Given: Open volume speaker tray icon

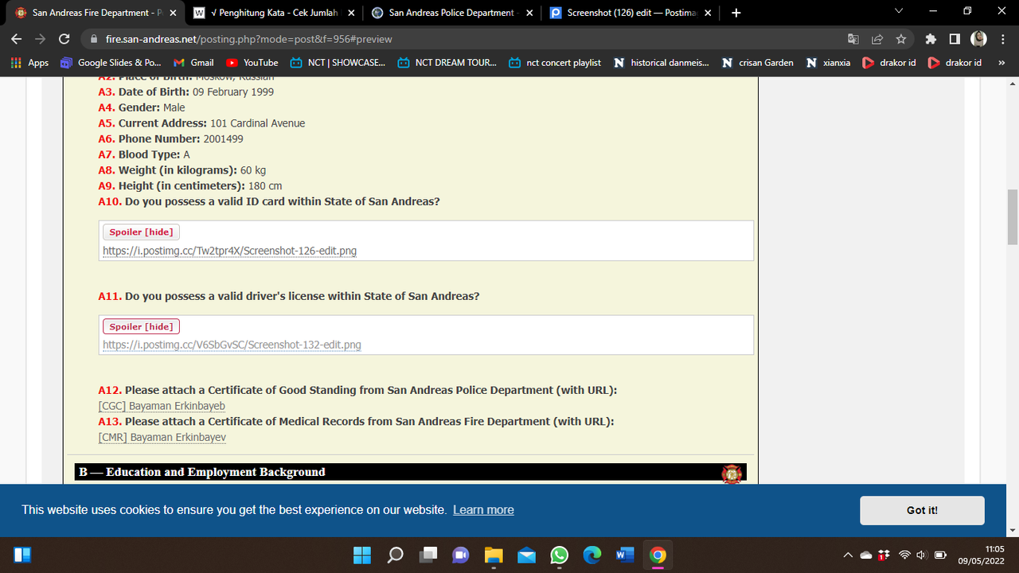Looking at the screenshot, I should pos(922,555).
